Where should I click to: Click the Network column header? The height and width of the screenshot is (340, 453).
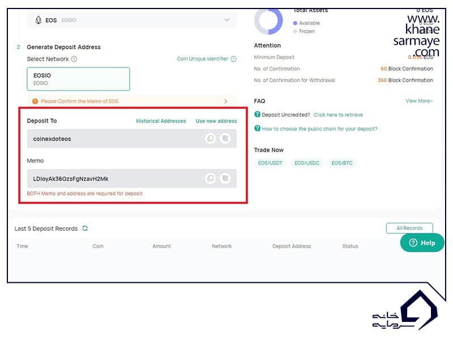(x=222, y=246)
